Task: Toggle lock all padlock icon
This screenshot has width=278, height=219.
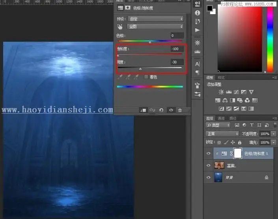Action: pos(240,142)
